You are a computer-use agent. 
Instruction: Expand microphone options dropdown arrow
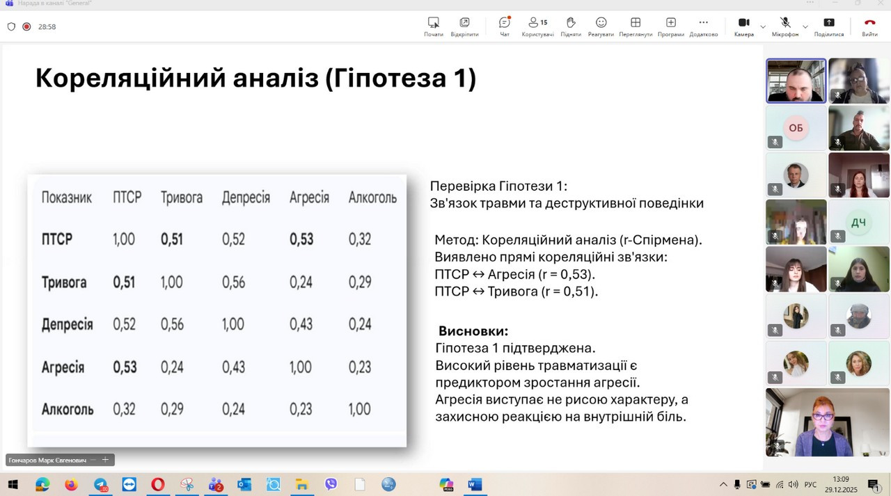pyautogui.click(x=805, y=27)
